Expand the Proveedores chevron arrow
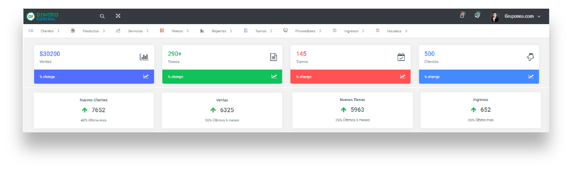This screenshot has height=171, width=572. [320, 31]
